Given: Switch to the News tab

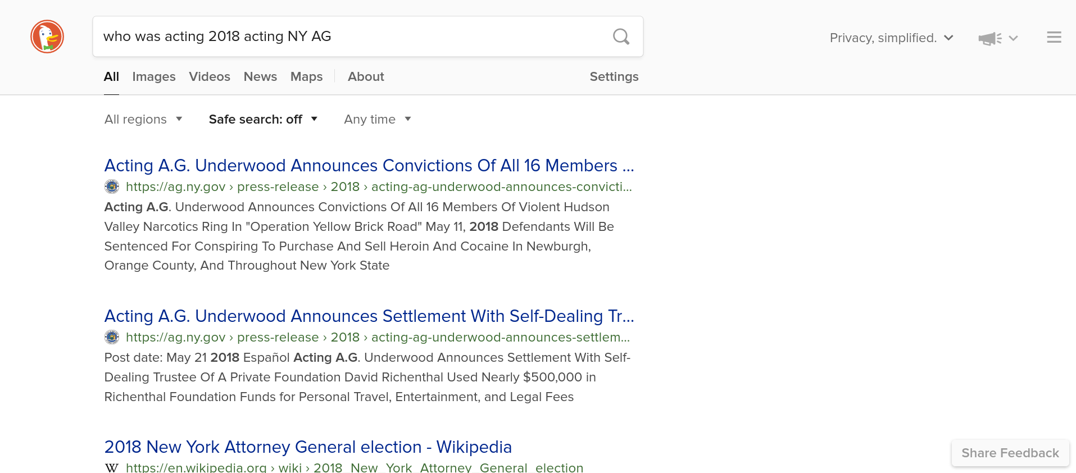Looking at the screenshot, I should coord(260,76).
